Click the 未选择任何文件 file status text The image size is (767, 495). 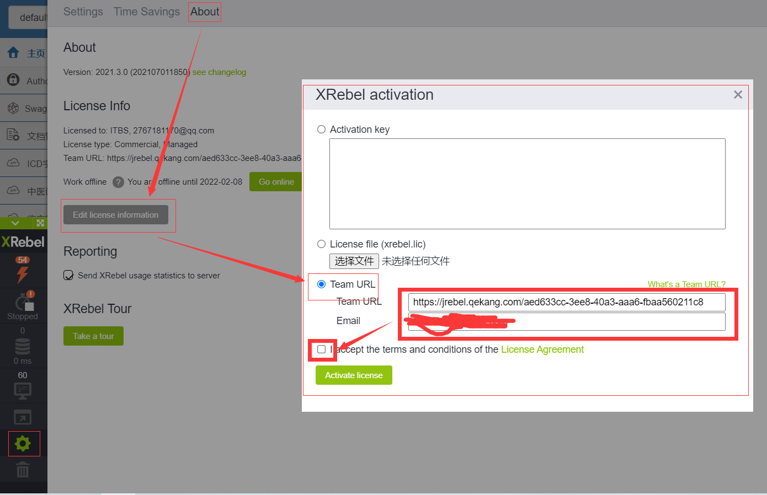point(416,261)
